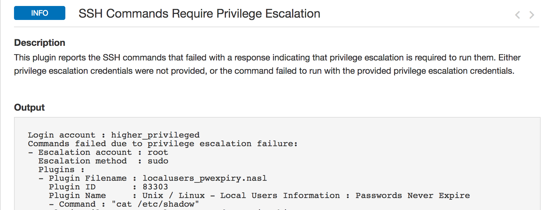Screen dimensions: 542x210
Task: Click the Login account higher_privileged line
Action: tap(114, 135)
